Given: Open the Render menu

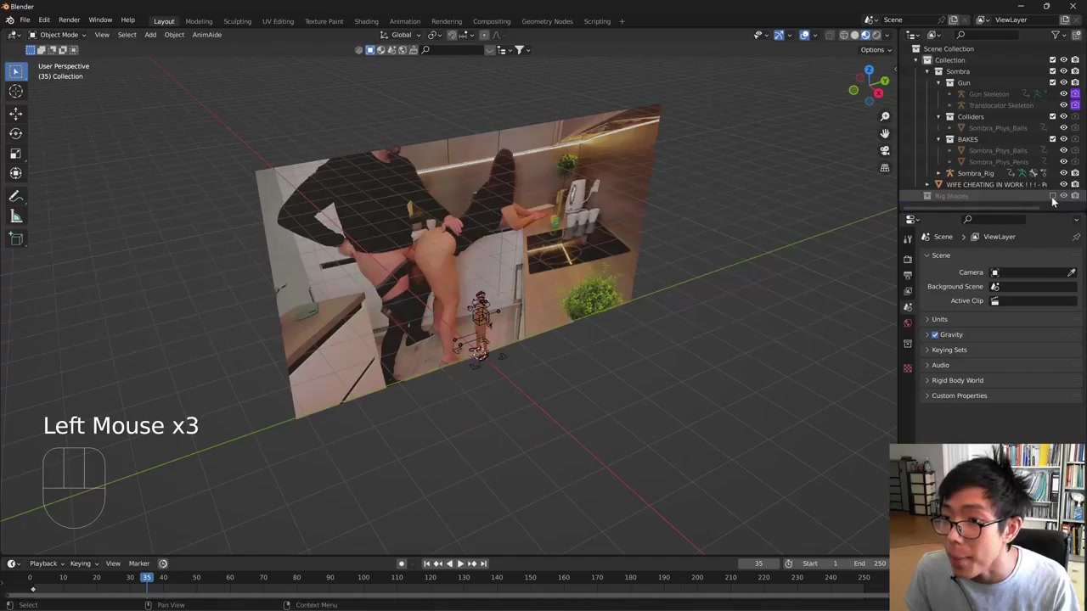Looking at the screenshot, I should click(x=69, y=20).
